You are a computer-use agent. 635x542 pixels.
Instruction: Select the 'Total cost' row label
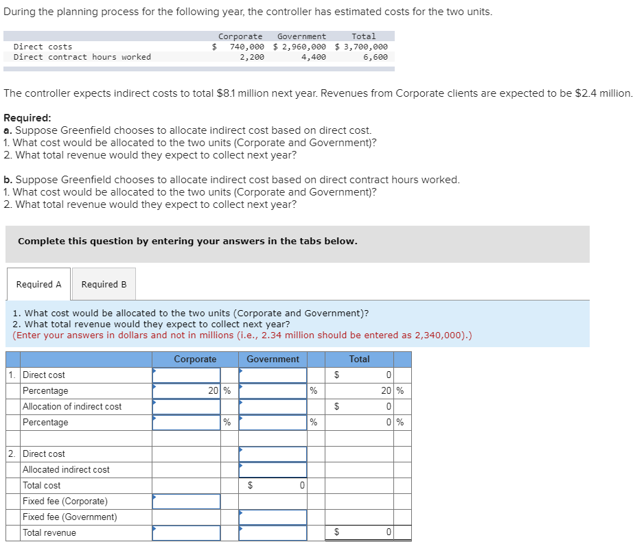[41, 486]
